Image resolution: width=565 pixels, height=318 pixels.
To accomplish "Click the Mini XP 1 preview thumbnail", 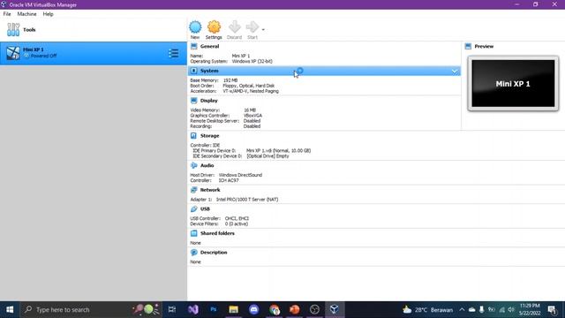I will 513,84.
